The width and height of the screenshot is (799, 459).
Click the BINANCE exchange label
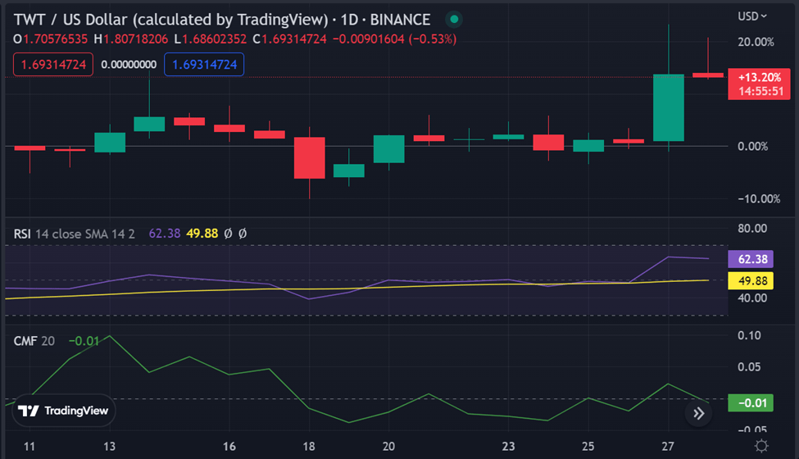point(400,20)
